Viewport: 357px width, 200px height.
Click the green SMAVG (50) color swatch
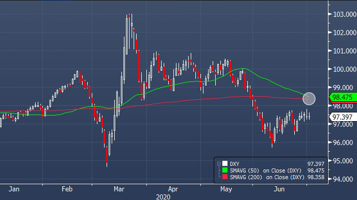pyautogui.click(x=225, y=170)
